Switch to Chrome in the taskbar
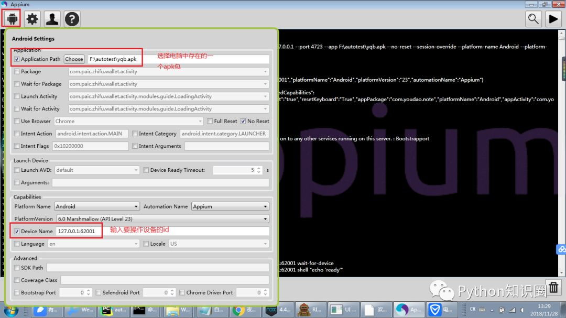566x318 pixels. [x=244, y=310]
